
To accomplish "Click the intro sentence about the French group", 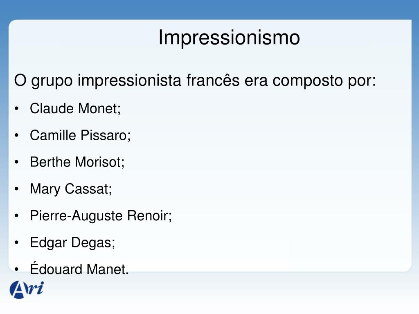I will [x=195, y=81].
